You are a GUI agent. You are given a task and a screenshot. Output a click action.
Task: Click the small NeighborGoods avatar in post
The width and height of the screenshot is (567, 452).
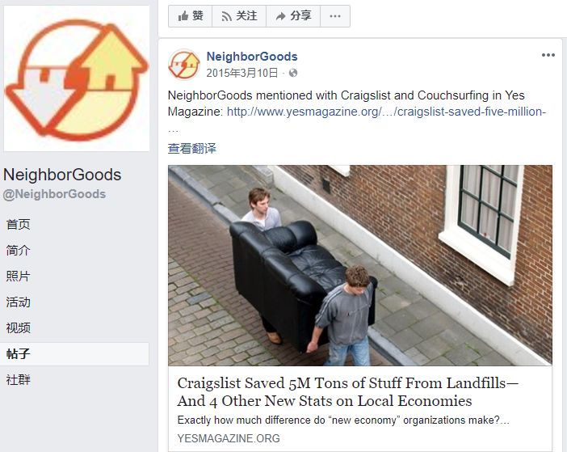[x=184, y=65]
